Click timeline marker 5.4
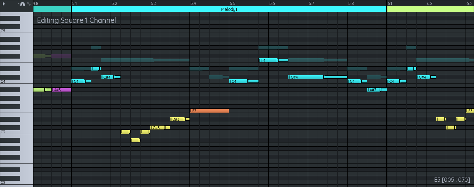Image resolution: width=474 pixels, height=187 pixels. (193, 4)
